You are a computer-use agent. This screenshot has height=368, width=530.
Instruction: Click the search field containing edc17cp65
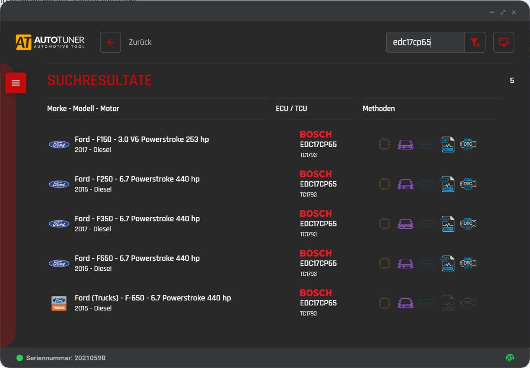click(425, 42)
